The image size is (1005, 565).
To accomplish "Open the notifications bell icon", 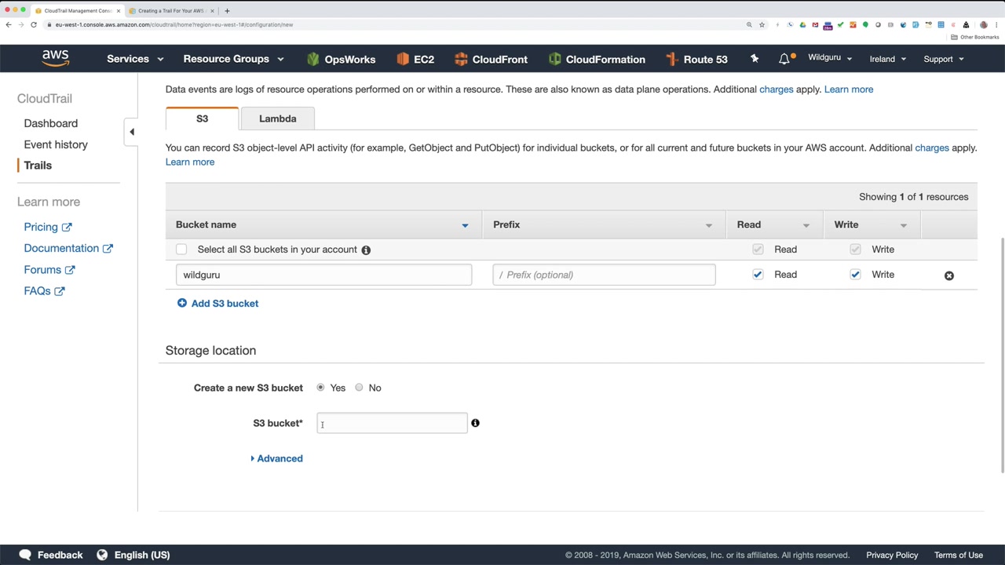I will [x=784, y=59].
